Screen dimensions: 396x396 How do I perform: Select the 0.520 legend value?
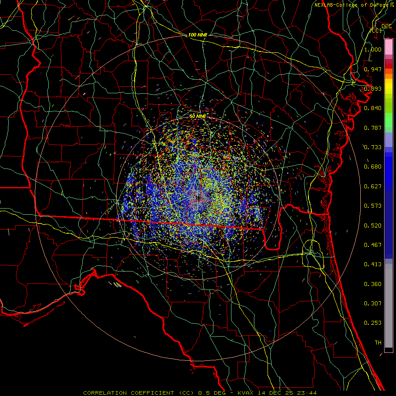[x=373, y=226]
